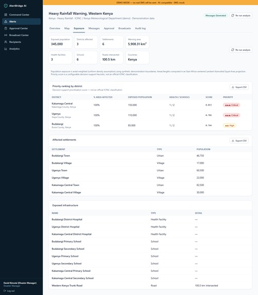The width and height of the screenshot is (258, 295).
Task: Click 100.5 km intersected detail text
Action: (207, 285)
